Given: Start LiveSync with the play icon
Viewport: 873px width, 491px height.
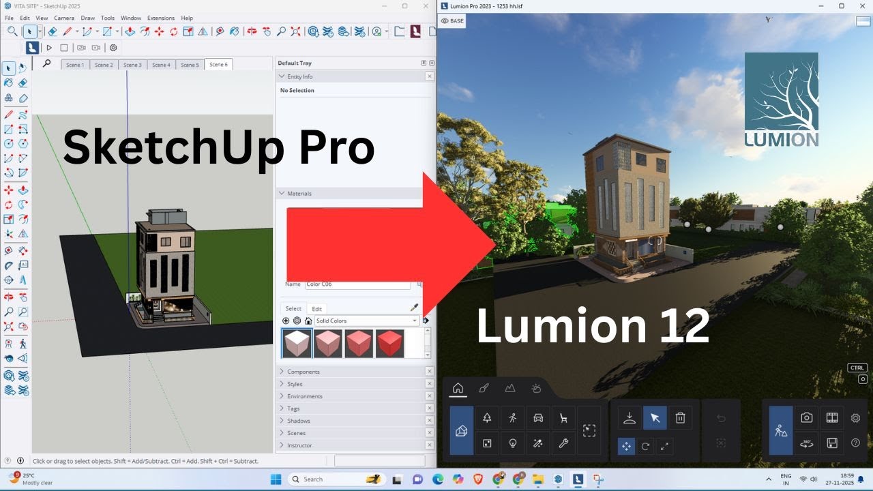Looking at the screenshot, I should tap(49, 48).
